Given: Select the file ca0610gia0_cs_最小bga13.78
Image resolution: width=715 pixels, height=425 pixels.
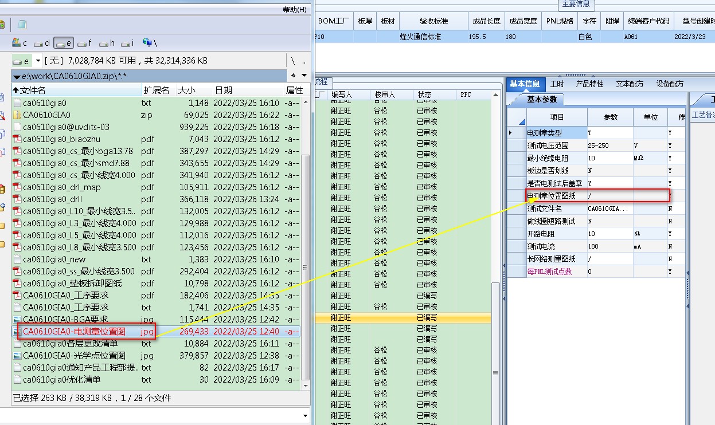Looking at the screenshot, I should coord(156,151).
